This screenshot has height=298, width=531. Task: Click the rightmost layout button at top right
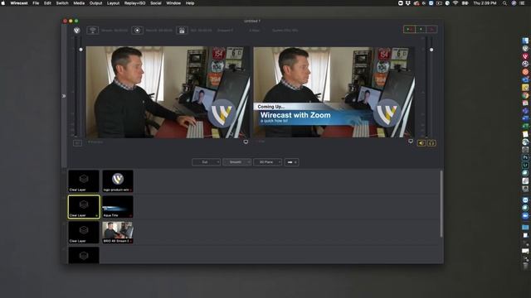[431, 30]
